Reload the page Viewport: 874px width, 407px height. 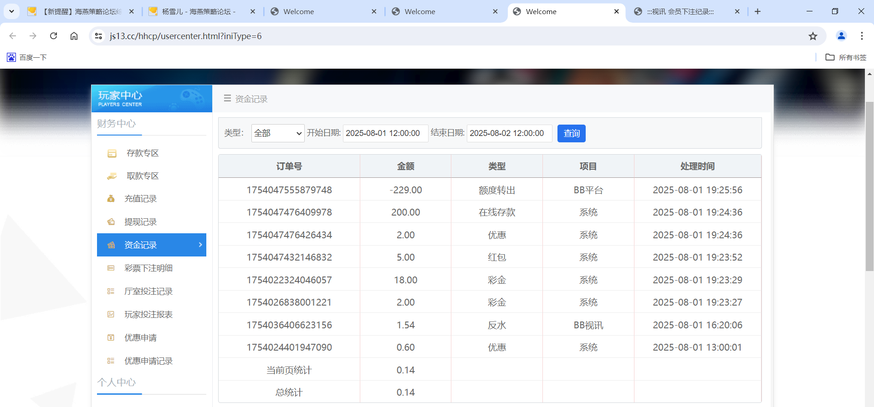[53, 36]
